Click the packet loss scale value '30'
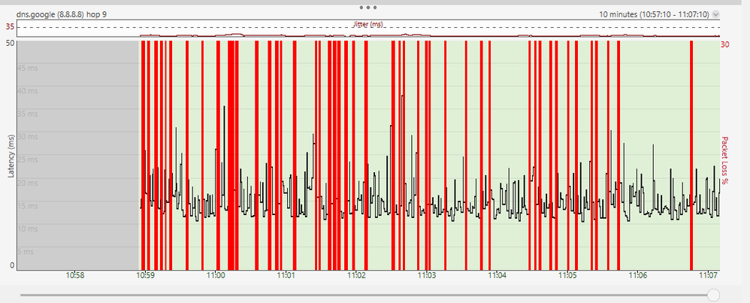The height and width of the screenshot is (303, 750). click(725, 44)
